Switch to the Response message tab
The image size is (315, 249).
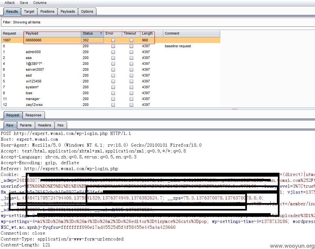click(x=33, y=115)
